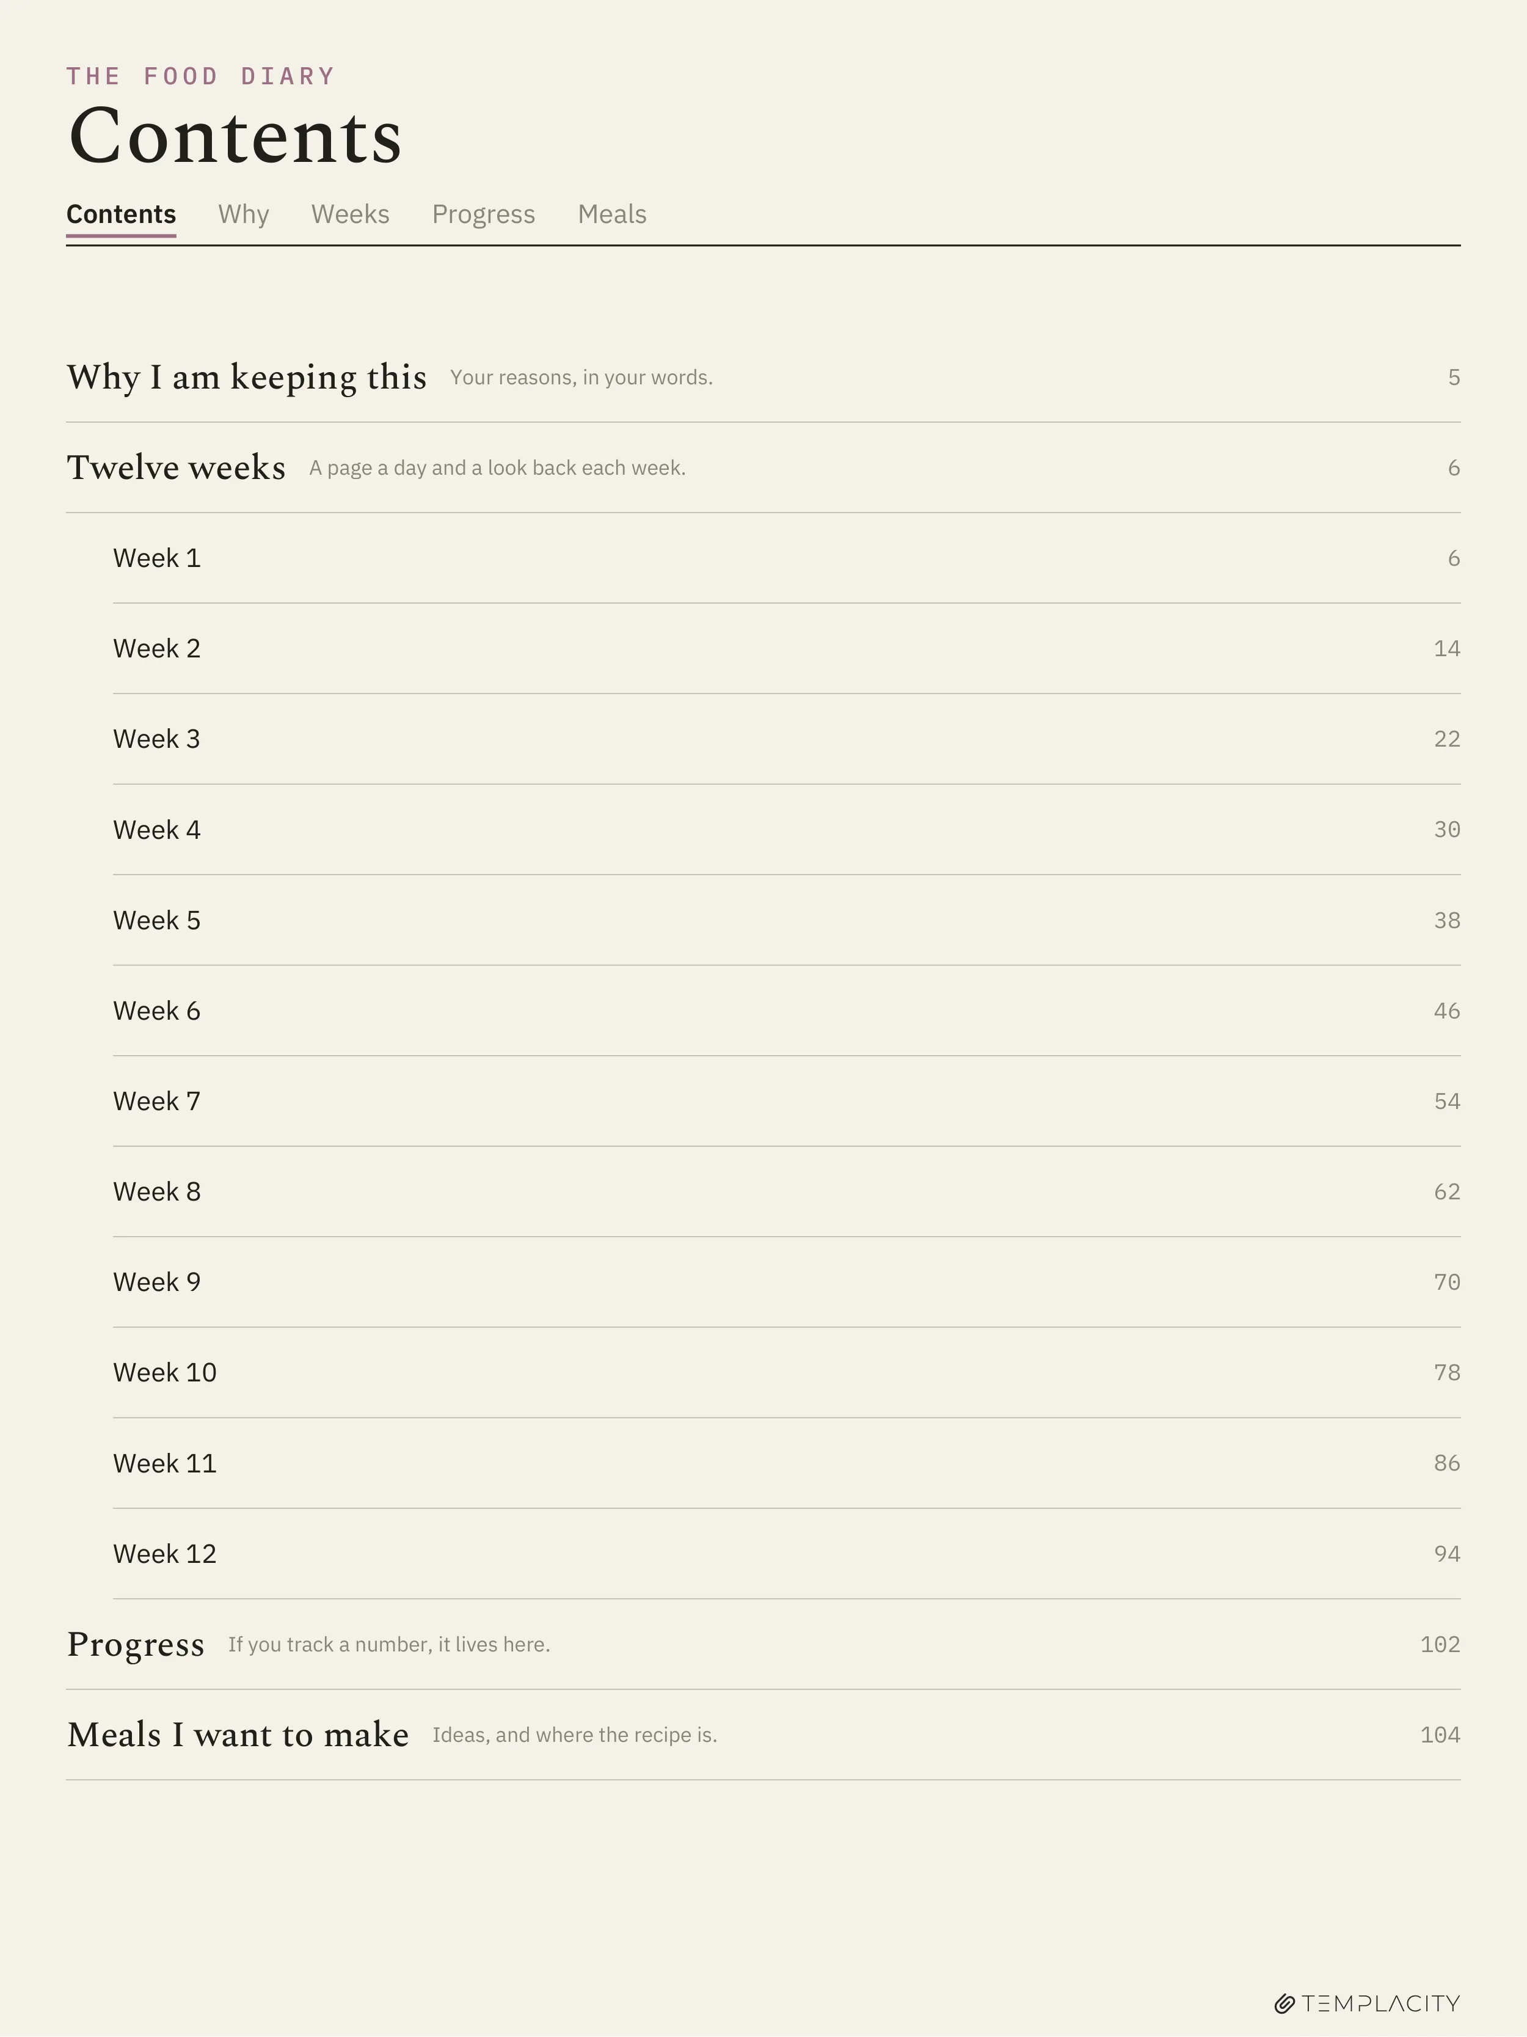The width and height of the screenshot is (1527, 2037).
Task: Select Week 3 in contents list
Action: coord(786,739)
